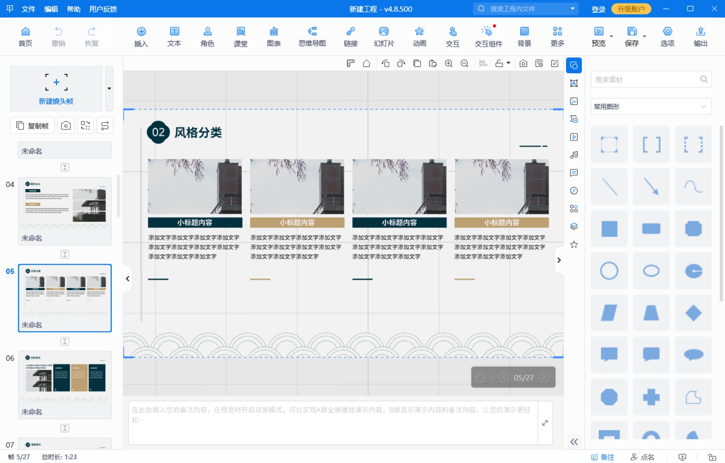Image resolution: width=725 pixels, height=463 pixels.
Task: Toggle the transition marker below frame 04
Action: coord(65,254)
